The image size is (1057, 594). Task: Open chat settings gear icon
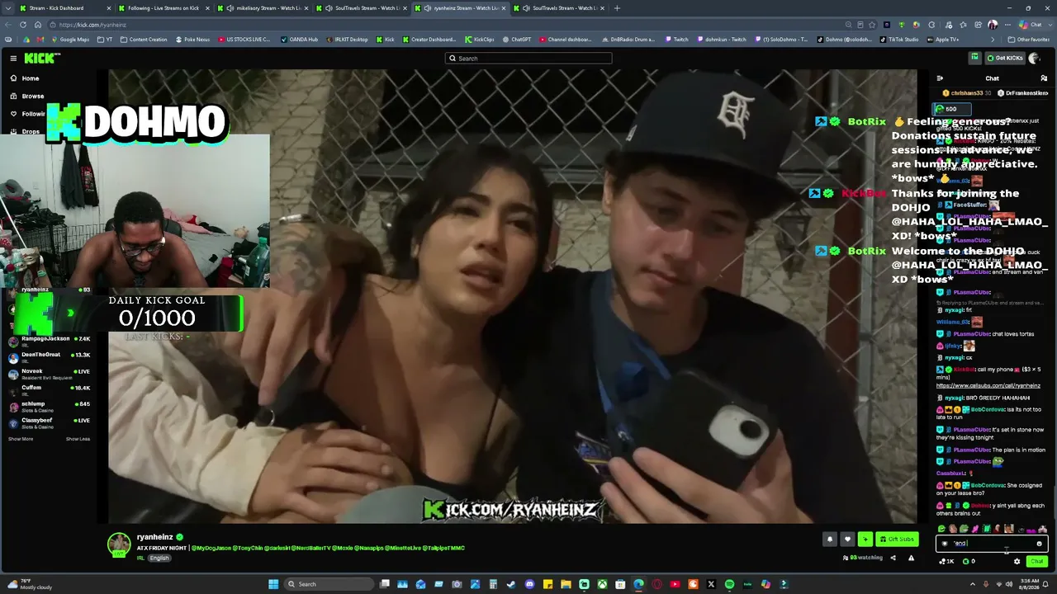pos(1017,561)
